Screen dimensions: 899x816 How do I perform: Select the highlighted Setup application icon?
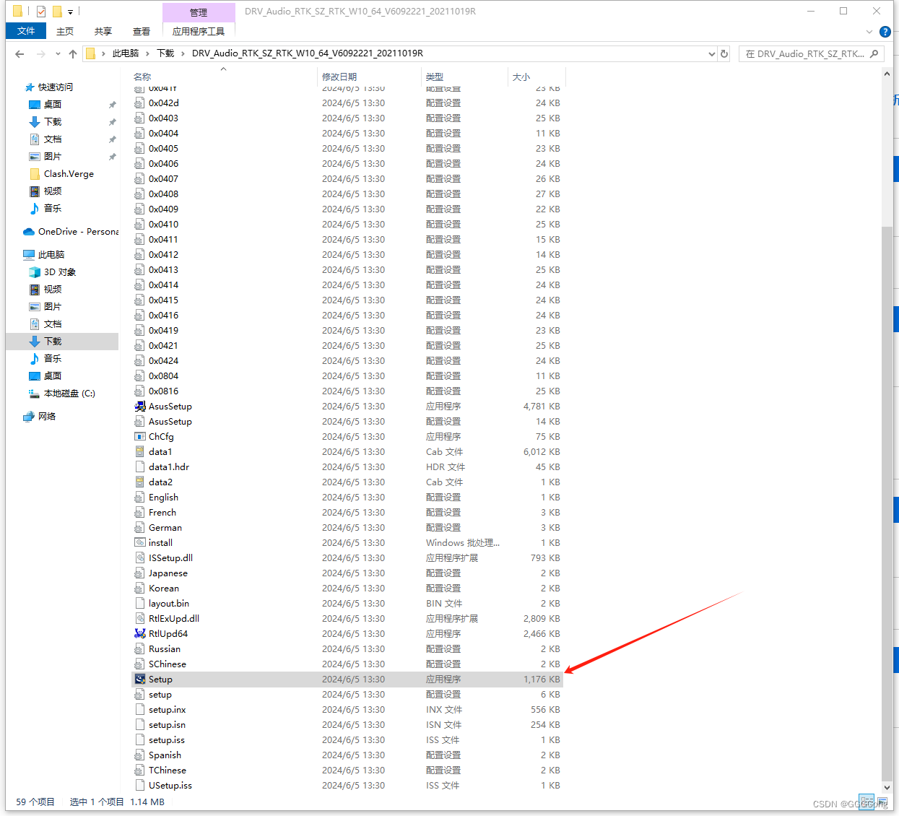pyautogui.click(x=140, y=680)
